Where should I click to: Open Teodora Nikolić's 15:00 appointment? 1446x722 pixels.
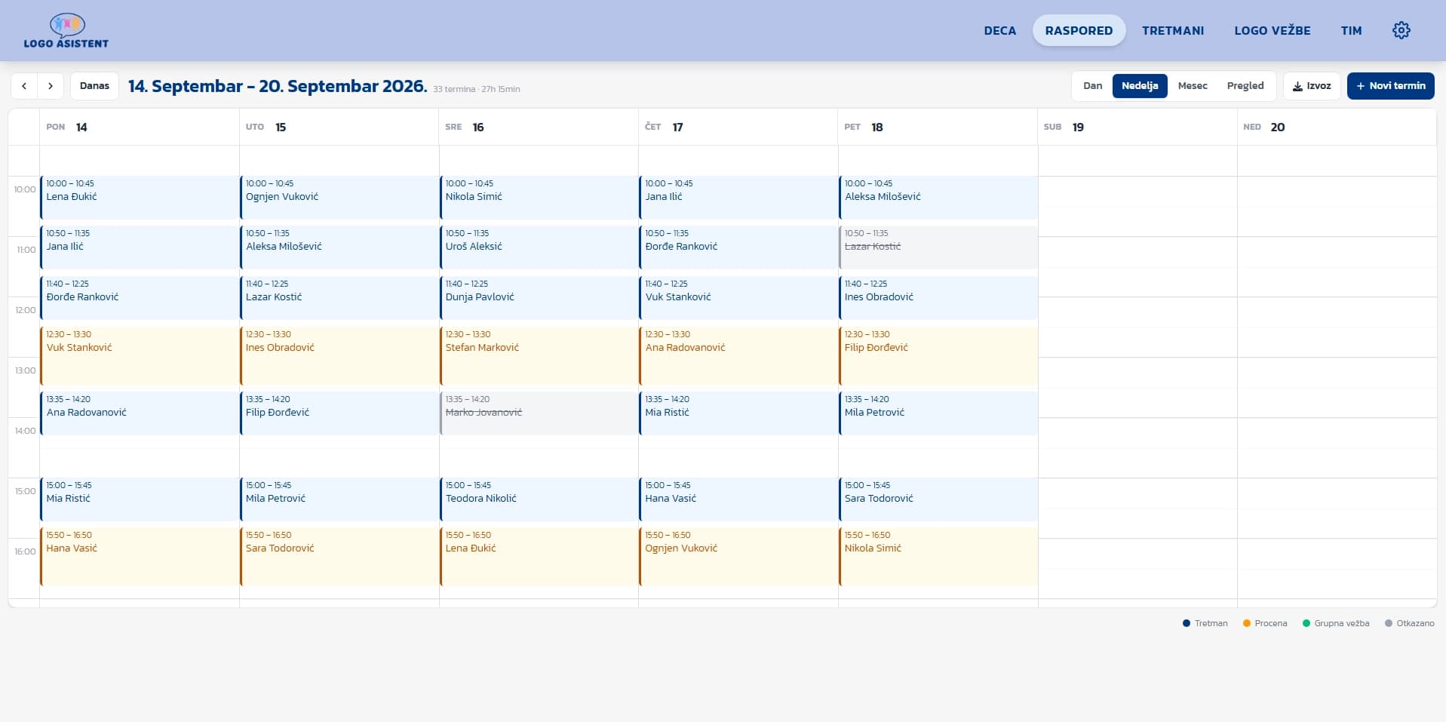click(539, 499)
